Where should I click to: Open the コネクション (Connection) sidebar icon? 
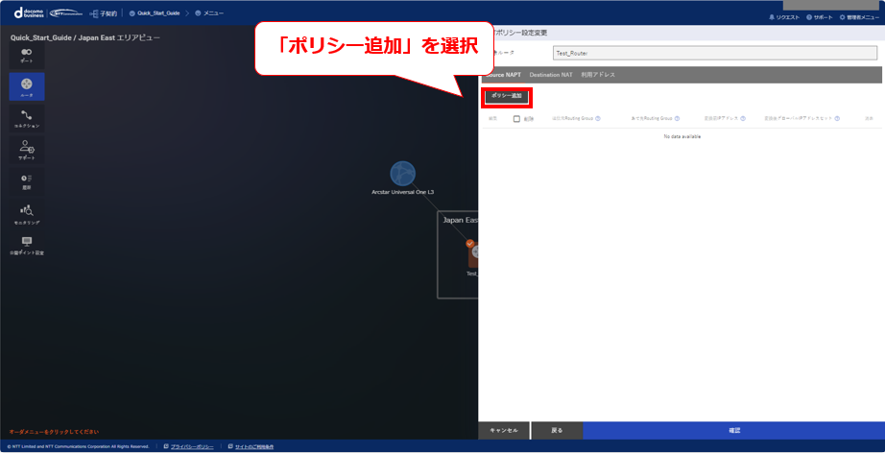(x=27, y=119)
